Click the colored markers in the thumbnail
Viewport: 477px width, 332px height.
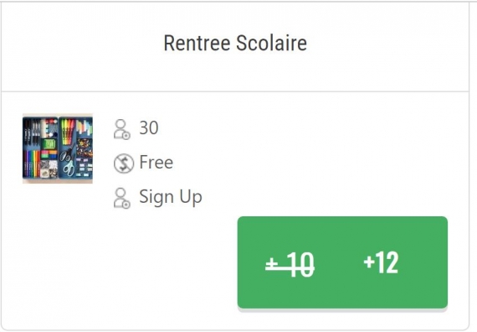[31, 163]
